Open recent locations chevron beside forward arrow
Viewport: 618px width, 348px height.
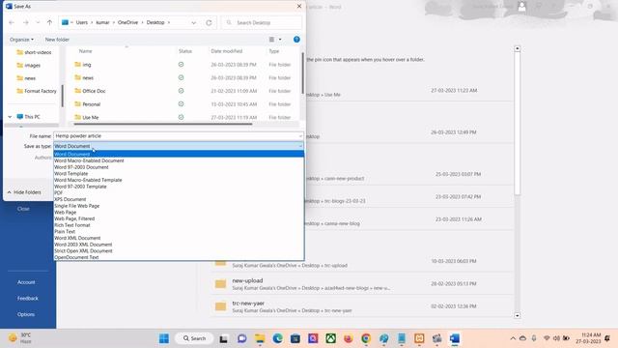point(38,22)
